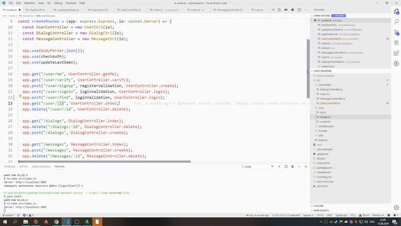
Task: Open the Explorer view in activity bar
Action: pyautogui.click(x=397, y=11)
